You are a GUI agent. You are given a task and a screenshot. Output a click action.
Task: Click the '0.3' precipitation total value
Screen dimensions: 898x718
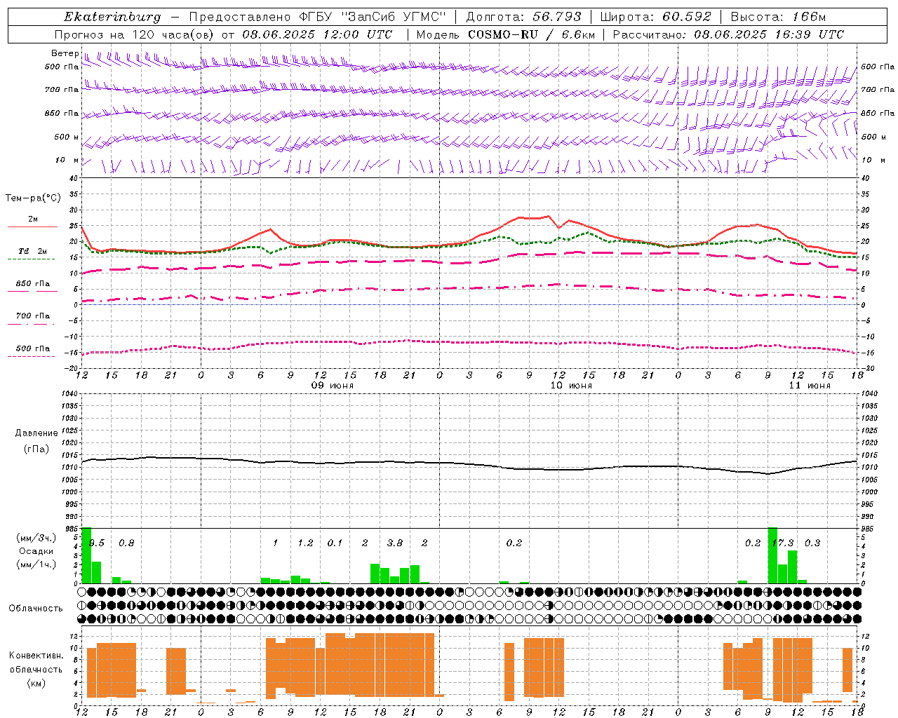coord(812,543)
